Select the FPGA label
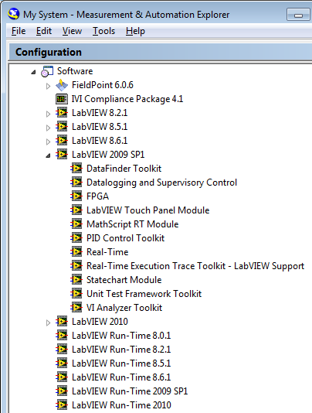 click(97, 196)
